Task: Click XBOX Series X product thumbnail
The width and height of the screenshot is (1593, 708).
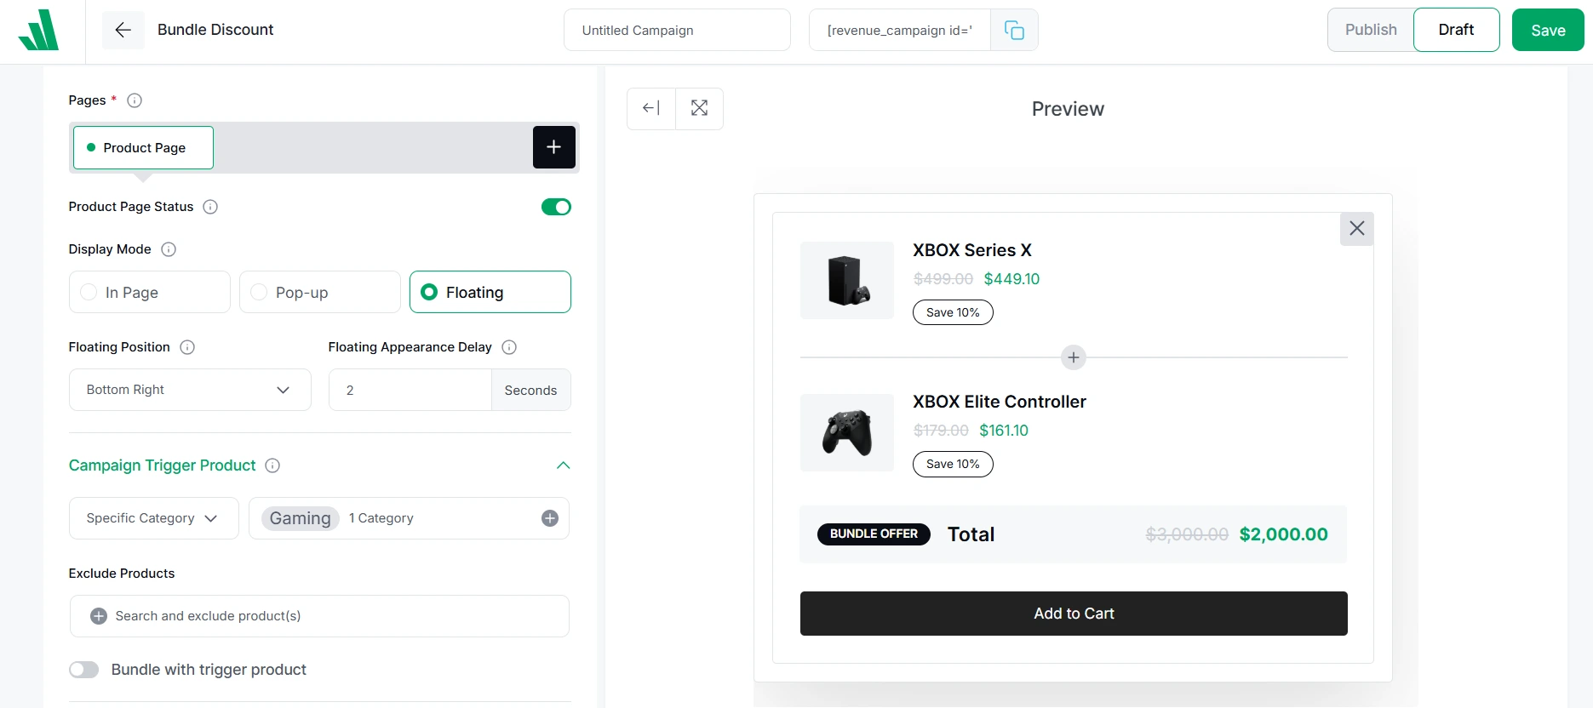Action: click(847, 280)
